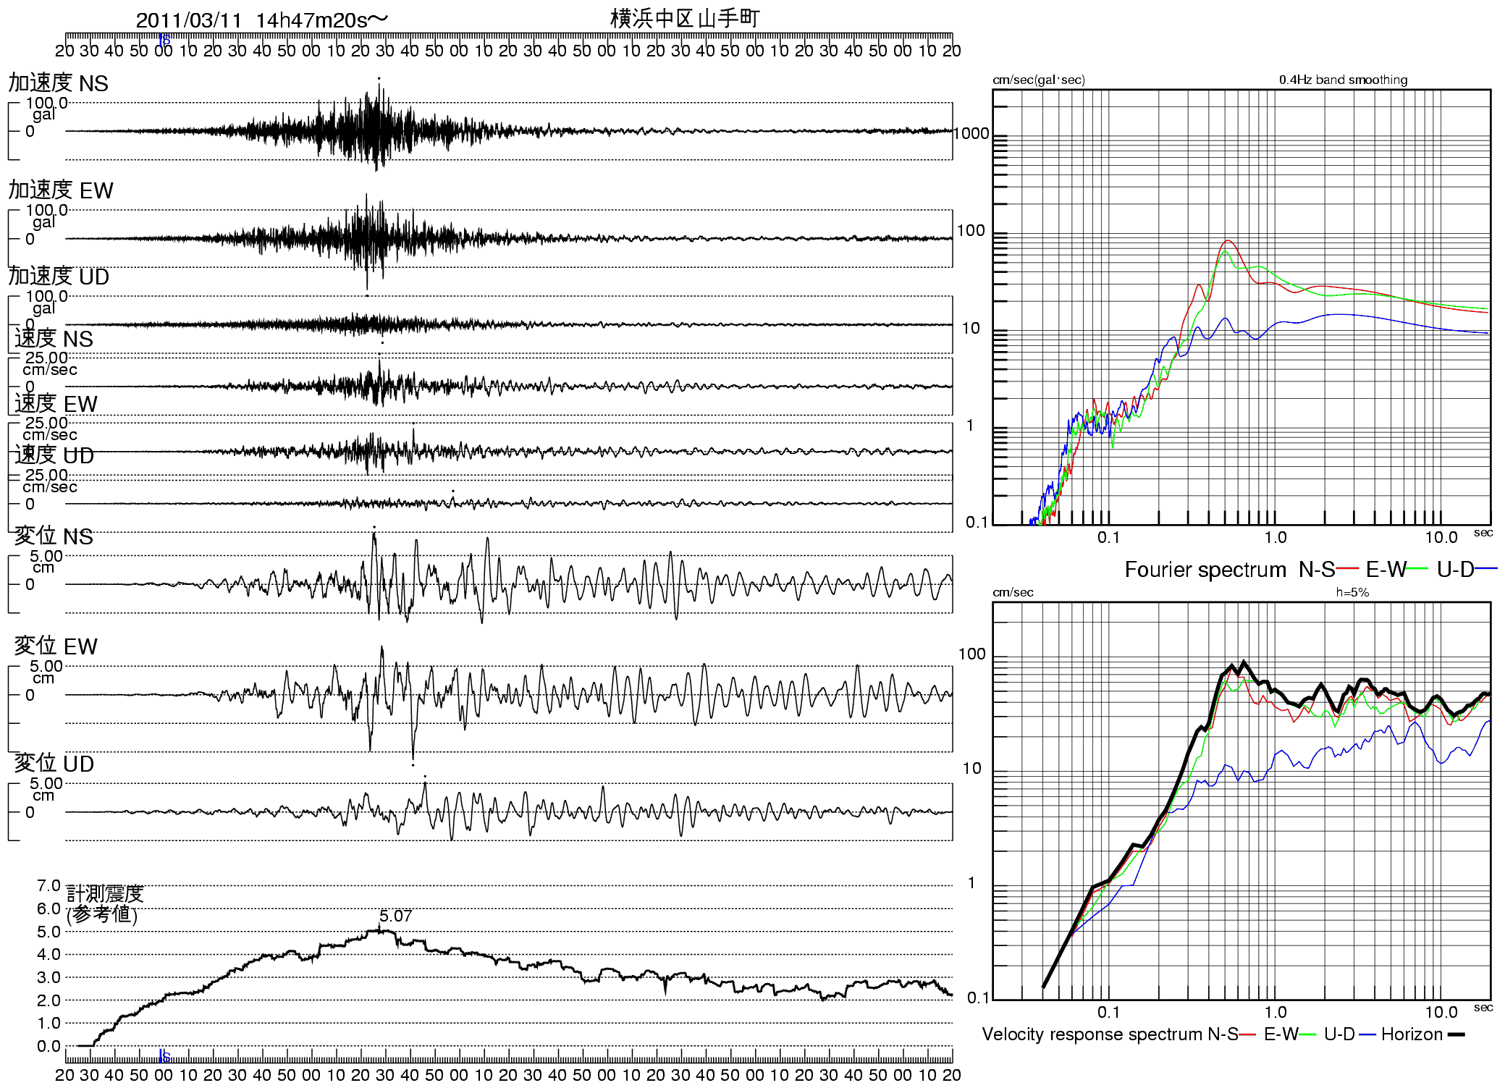Click the 加速度 NS waveform label
Viewport: 1505px width, 1088px height.
click(58, 83)
